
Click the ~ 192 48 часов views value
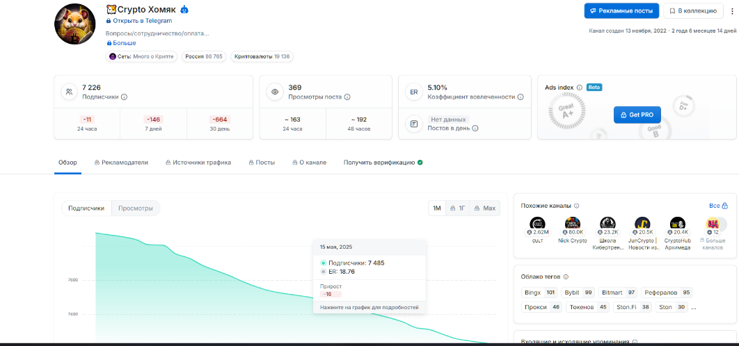(x=358, y=124)
